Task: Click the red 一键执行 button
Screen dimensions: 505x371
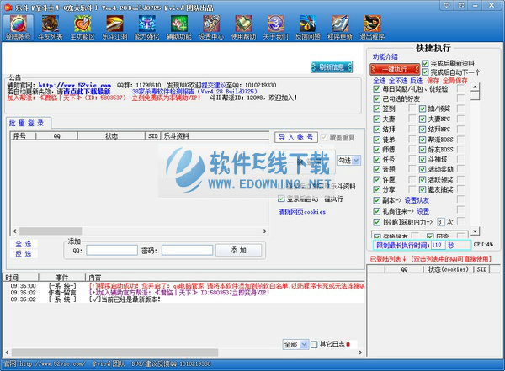Action: 395,68
